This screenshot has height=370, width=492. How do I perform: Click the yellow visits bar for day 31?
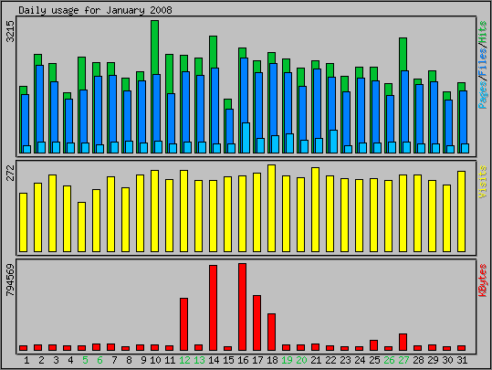tap(461, 211)
